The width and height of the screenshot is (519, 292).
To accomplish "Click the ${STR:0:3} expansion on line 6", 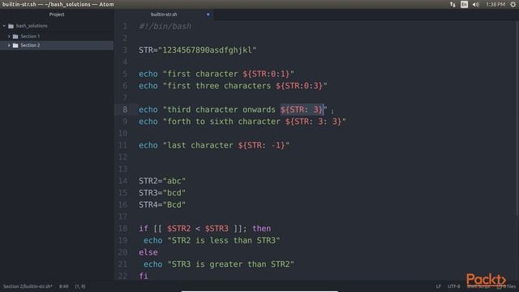I will (x=299, y=86).
